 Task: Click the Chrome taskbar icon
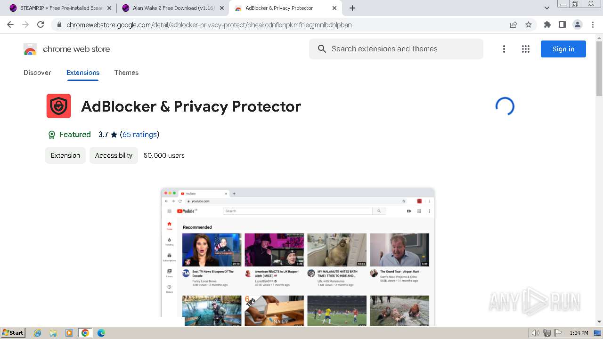pyautogui.click(x=85, y=333)
